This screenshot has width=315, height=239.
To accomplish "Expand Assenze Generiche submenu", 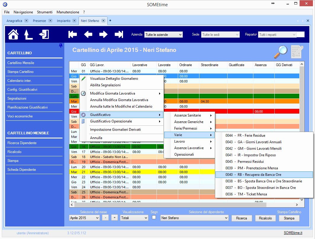I will click(189, 122).
